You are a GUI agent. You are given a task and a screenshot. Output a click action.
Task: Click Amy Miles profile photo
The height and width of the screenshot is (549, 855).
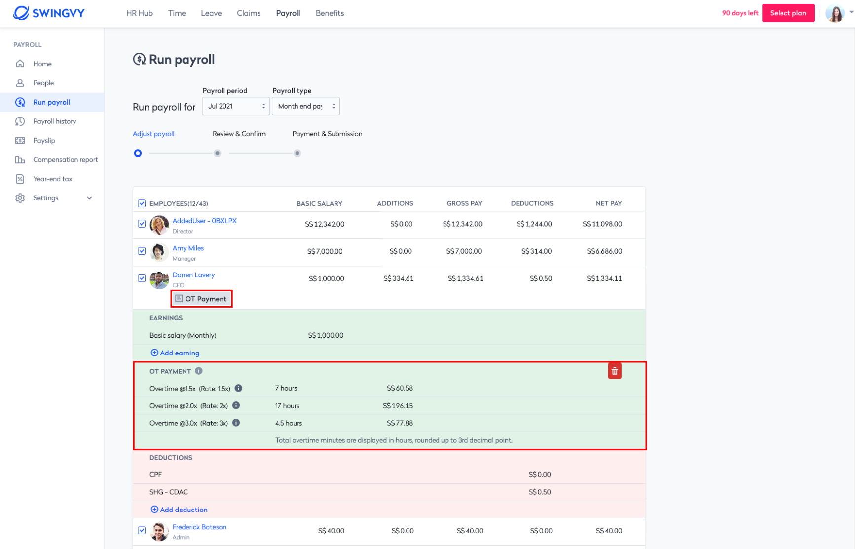(x=159, y=252)
